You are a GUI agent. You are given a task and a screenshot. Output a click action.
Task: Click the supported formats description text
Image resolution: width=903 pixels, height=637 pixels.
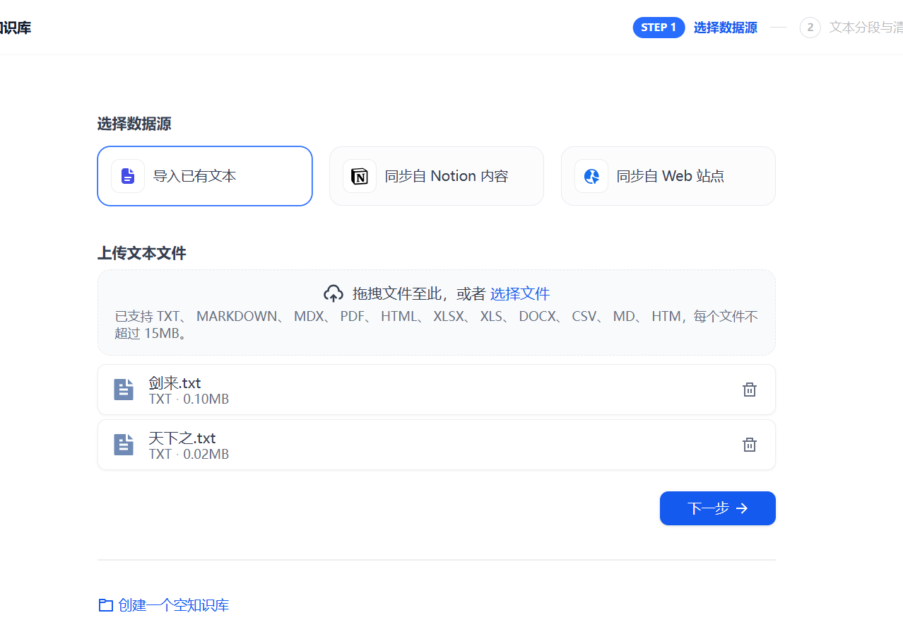[x=437, y=325]
